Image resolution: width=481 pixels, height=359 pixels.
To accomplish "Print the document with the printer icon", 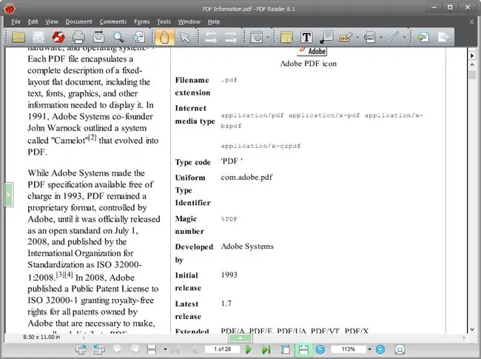I will [78, 37].
